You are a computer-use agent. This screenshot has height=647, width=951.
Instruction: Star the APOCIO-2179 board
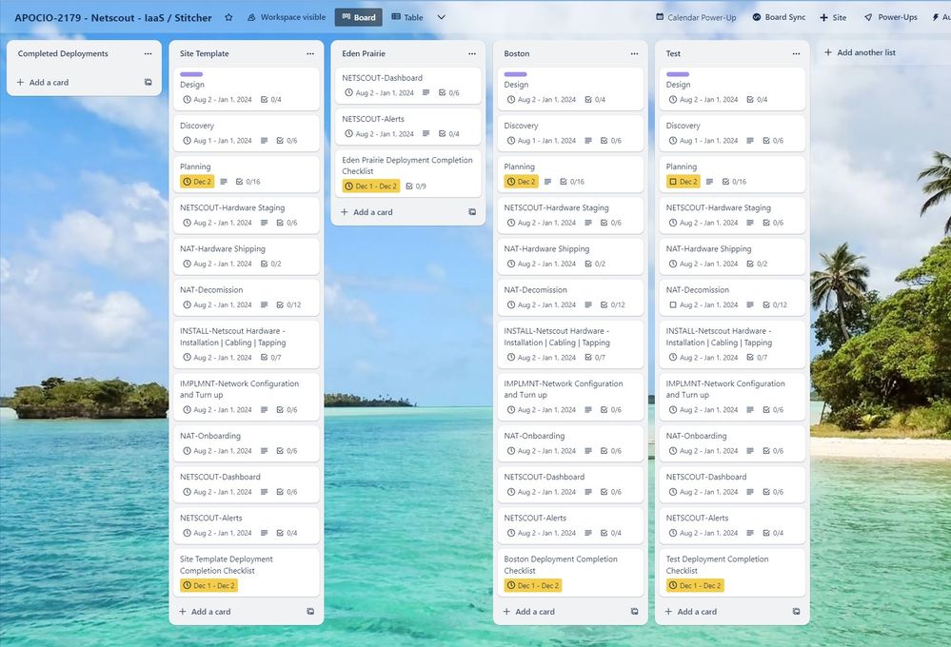tap(228, 17)
